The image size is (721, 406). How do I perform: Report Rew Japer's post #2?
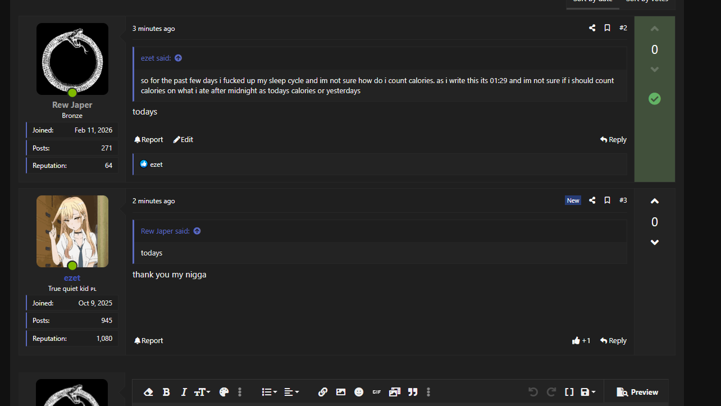coord(149,140)
